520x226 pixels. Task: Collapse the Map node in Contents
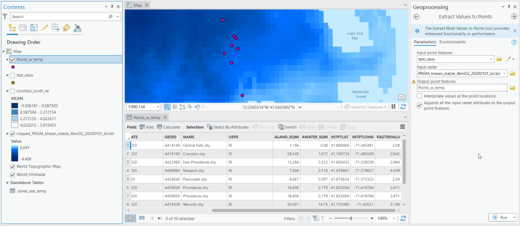pos(3,51)
